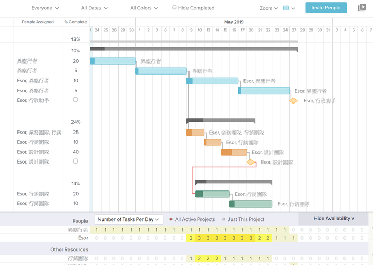This screenshot has width=373, height=265.
Task: Open the video tutorial play icon
Action: click(x=362, y=8)
